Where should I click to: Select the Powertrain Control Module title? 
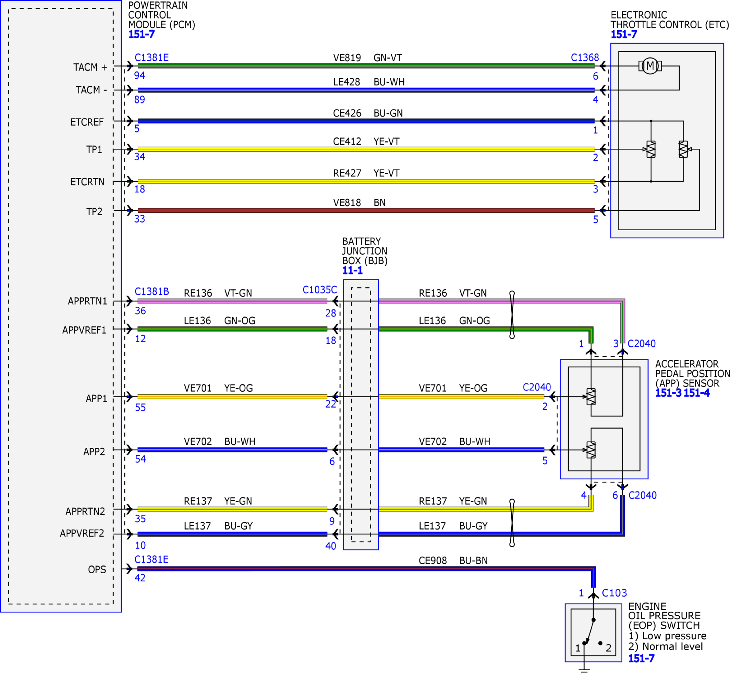point(161,15)
